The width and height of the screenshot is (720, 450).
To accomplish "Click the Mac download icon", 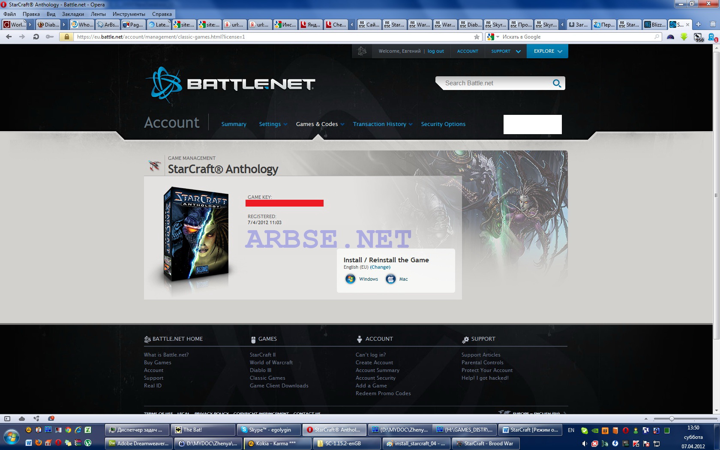I will (390, 279).
